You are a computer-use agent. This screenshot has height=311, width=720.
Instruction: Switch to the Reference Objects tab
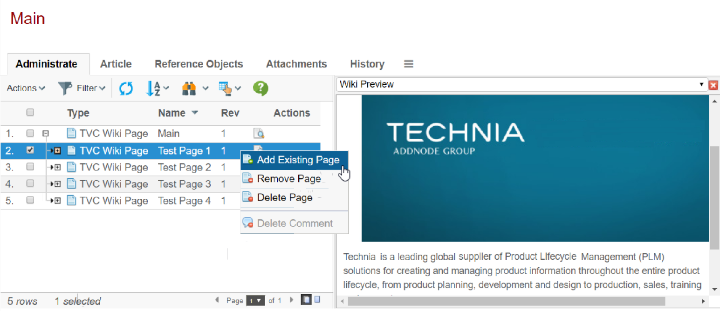tap(199, 64)
